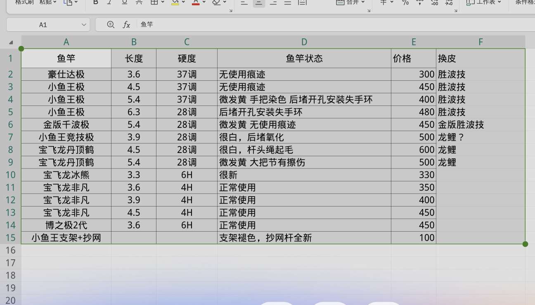The width and height of the screenshot is (535, 305).
Task: Toggle underline formatting
Action: click(x=124, y=2)
